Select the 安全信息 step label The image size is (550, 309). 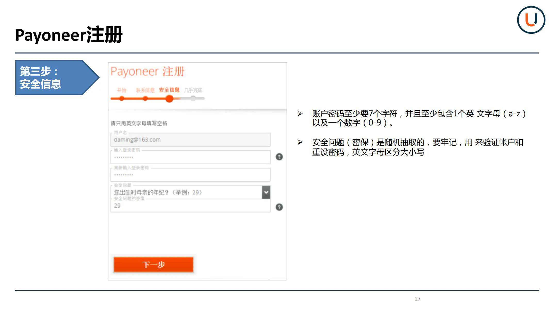169,90
